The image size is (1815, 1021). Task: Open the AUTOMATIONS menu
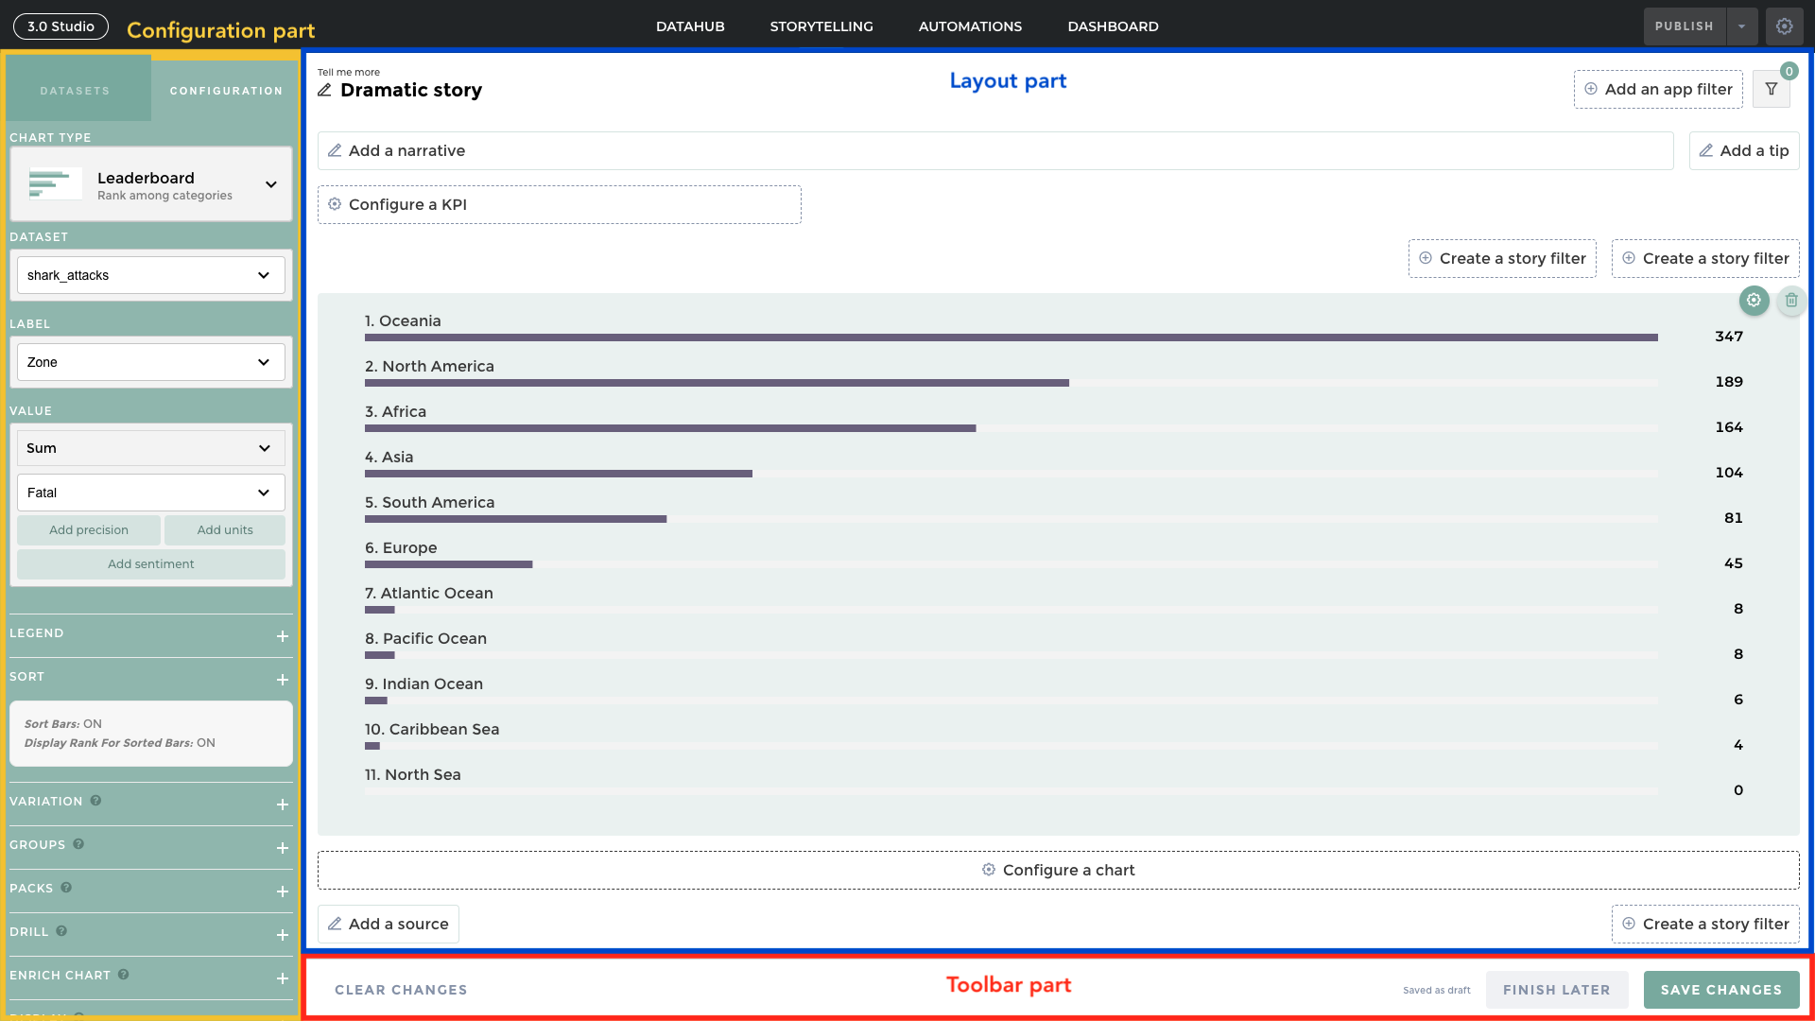coord(970,26)
